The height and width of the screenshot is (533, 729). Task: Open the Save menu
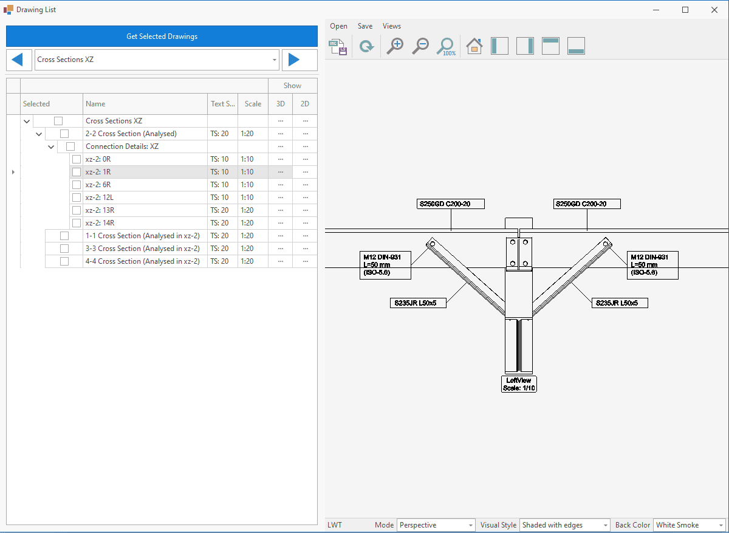point(365,26)
